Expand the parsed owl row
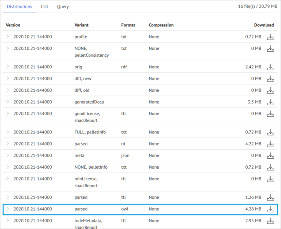Screen dimensions: 281x229 pos(8,209)
